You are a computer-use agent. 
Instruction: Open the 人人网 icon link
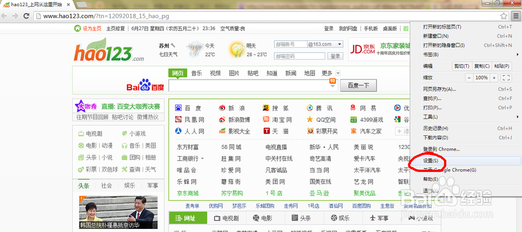click(179, 131)
